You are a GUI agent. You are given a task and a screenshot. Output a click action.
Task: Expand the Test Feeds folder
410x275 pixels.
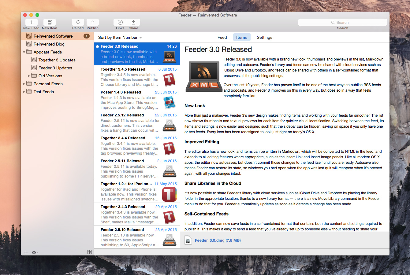pyautogui.click(x=24, y=92)
